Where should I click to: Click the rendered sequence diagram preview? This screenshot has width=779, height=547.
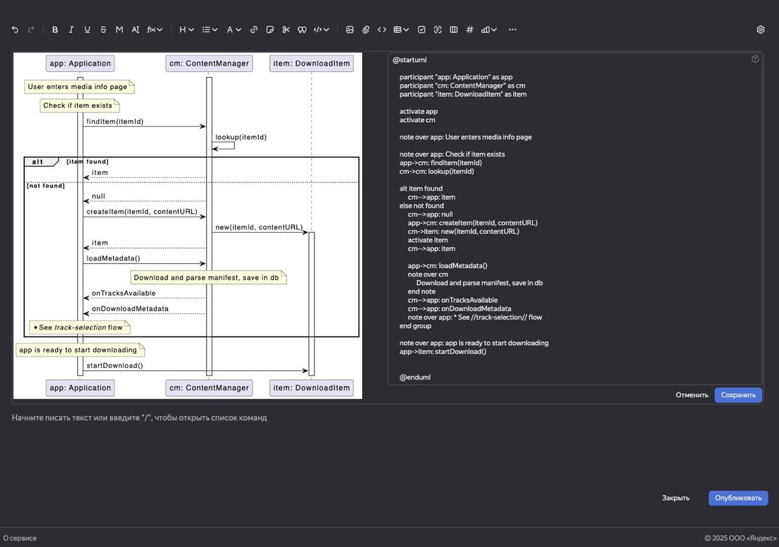pos(188,225)
